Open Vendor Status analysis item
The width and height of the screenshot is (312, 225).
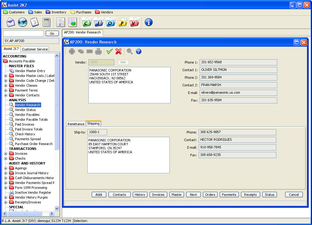coord(25,110)
